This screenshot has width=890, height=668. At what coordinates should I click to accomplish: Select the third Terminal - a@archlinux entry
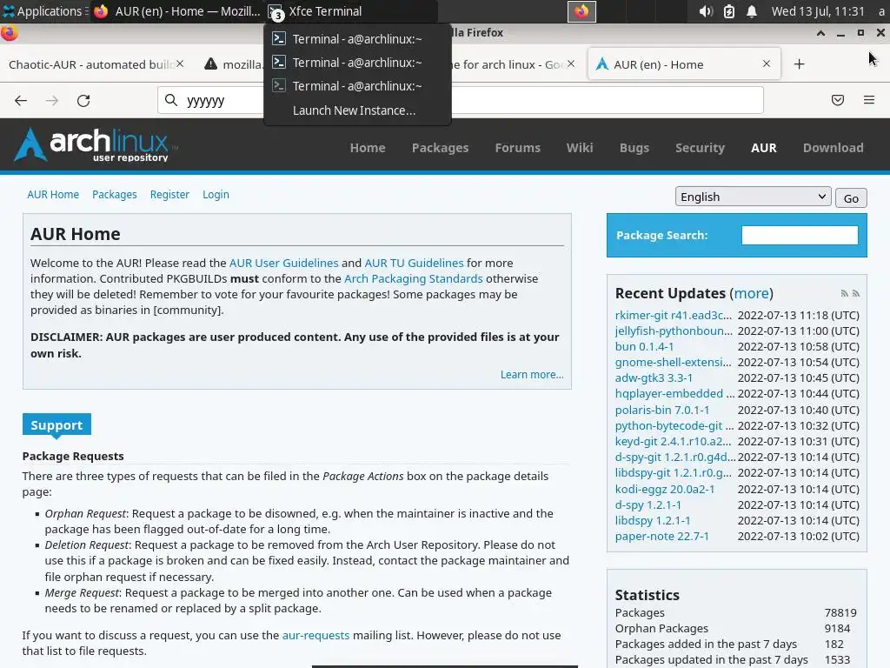pos(357,86)
